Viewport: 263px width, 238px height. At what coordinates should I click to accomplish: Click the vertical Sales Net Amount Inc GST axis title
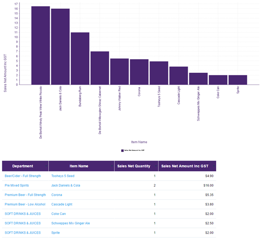click(x=5, y=73)
